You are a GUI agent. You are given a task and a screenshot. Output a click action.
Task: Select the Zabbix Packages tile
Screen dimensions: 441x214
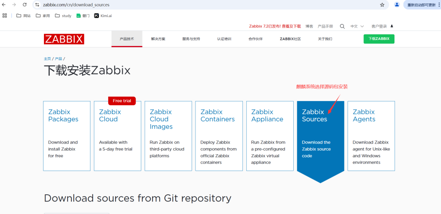(x=67, y=136)
